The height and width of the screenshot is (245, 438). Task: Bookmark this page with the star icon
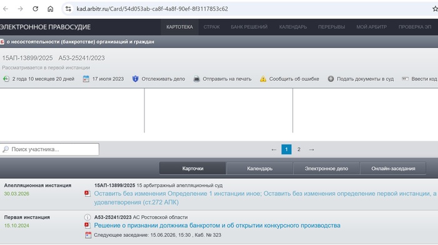(435, 9)
